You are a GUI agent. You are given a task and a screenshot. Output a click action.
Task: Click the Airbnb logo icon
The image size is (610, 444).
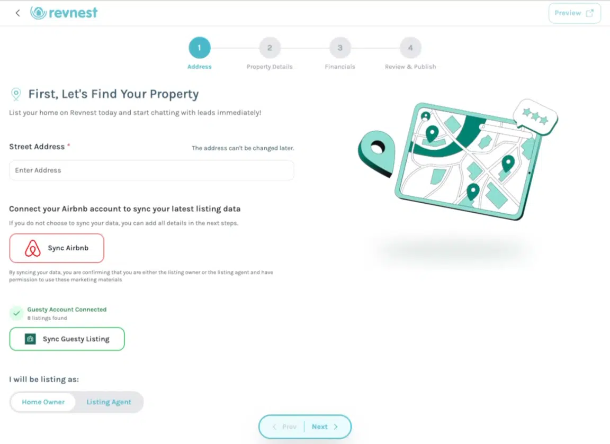point(33,248)
